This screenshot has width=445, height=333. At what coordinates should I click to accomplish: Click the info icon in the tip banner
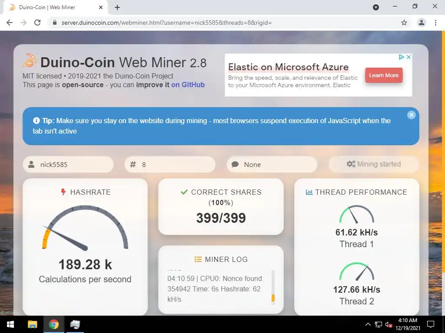pos(37,121)
